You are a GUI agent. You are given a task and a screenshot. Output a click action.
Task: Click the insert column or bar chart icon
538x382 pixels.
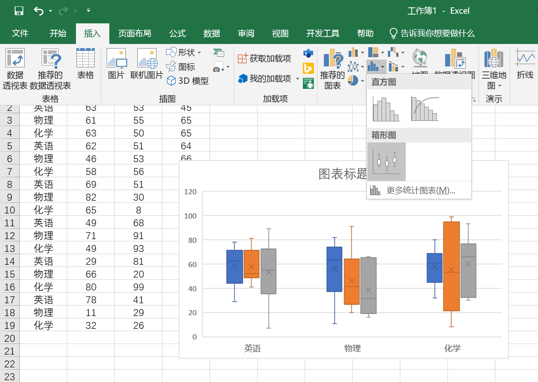click(353, 53)
